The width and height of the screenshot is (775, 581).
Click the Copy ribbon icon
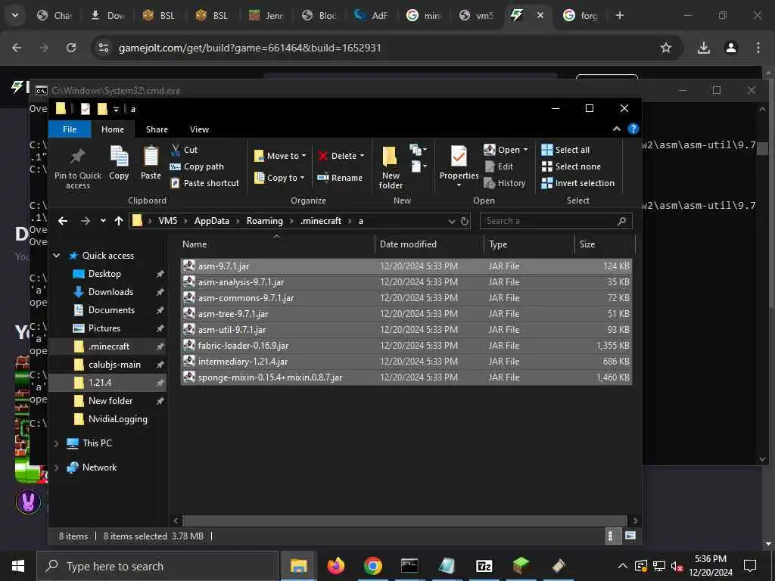click(x=119, y=163)
